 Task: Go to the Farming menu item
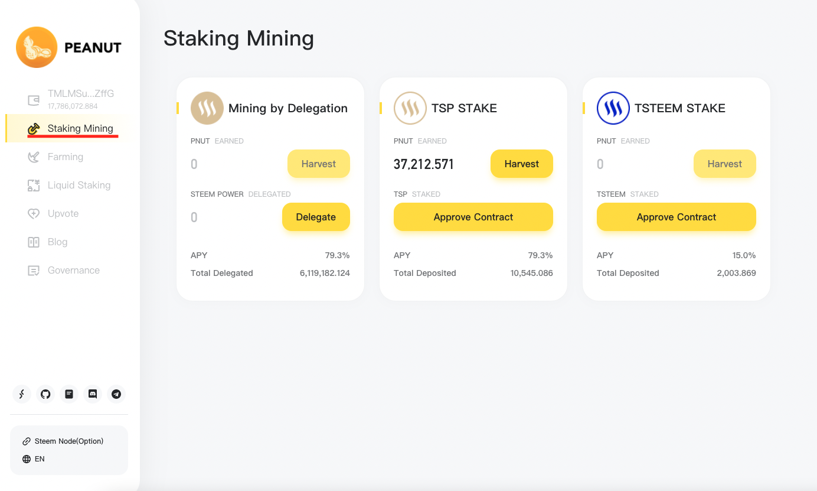[x=65, y=157]
